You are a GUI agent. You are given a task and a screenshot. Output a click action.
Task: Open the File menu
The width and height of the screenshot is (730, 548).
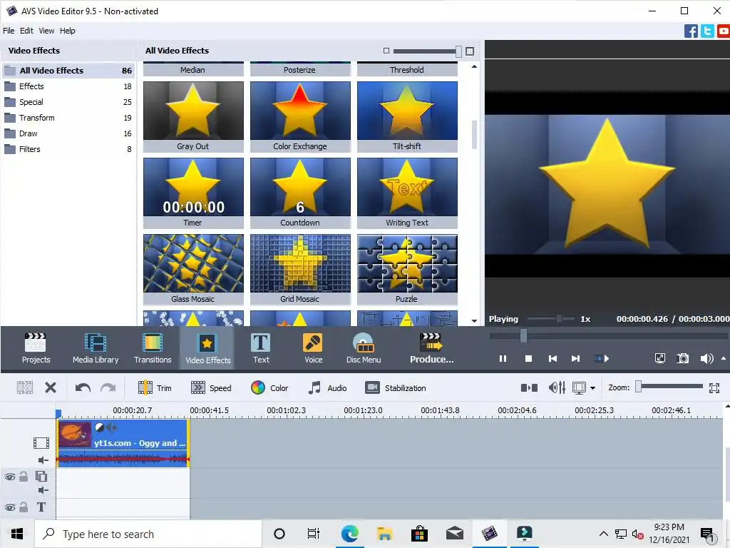(x=9, y=31)
